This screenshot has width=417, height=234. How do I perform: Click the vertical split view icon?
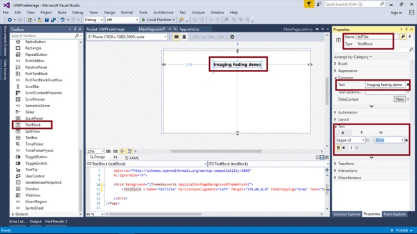318,158
